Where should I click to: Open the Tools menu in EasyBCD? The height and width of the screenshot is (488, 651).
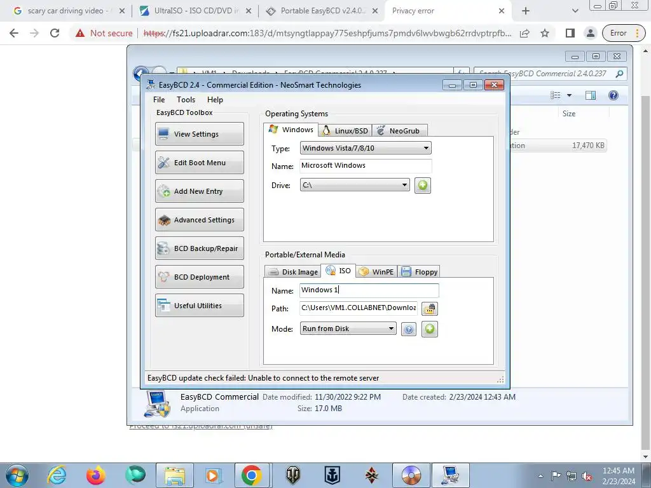[186, 100]
